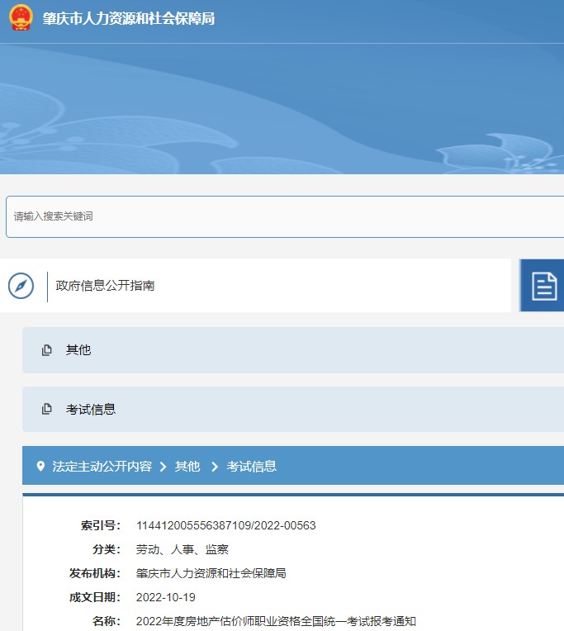Click the location pin icon in the breadcrumb

pyautogui.click(x=40, y=467)
